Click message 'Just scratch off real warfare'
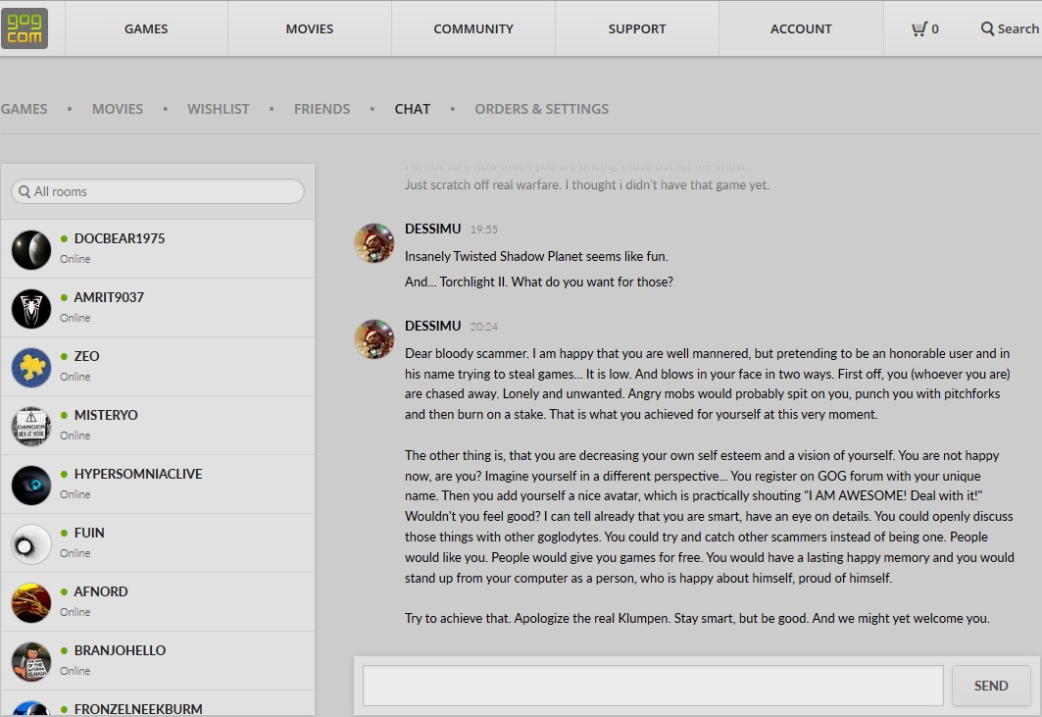The width and height of the screenshot is (1042, 717). click(x=587, y=185)
